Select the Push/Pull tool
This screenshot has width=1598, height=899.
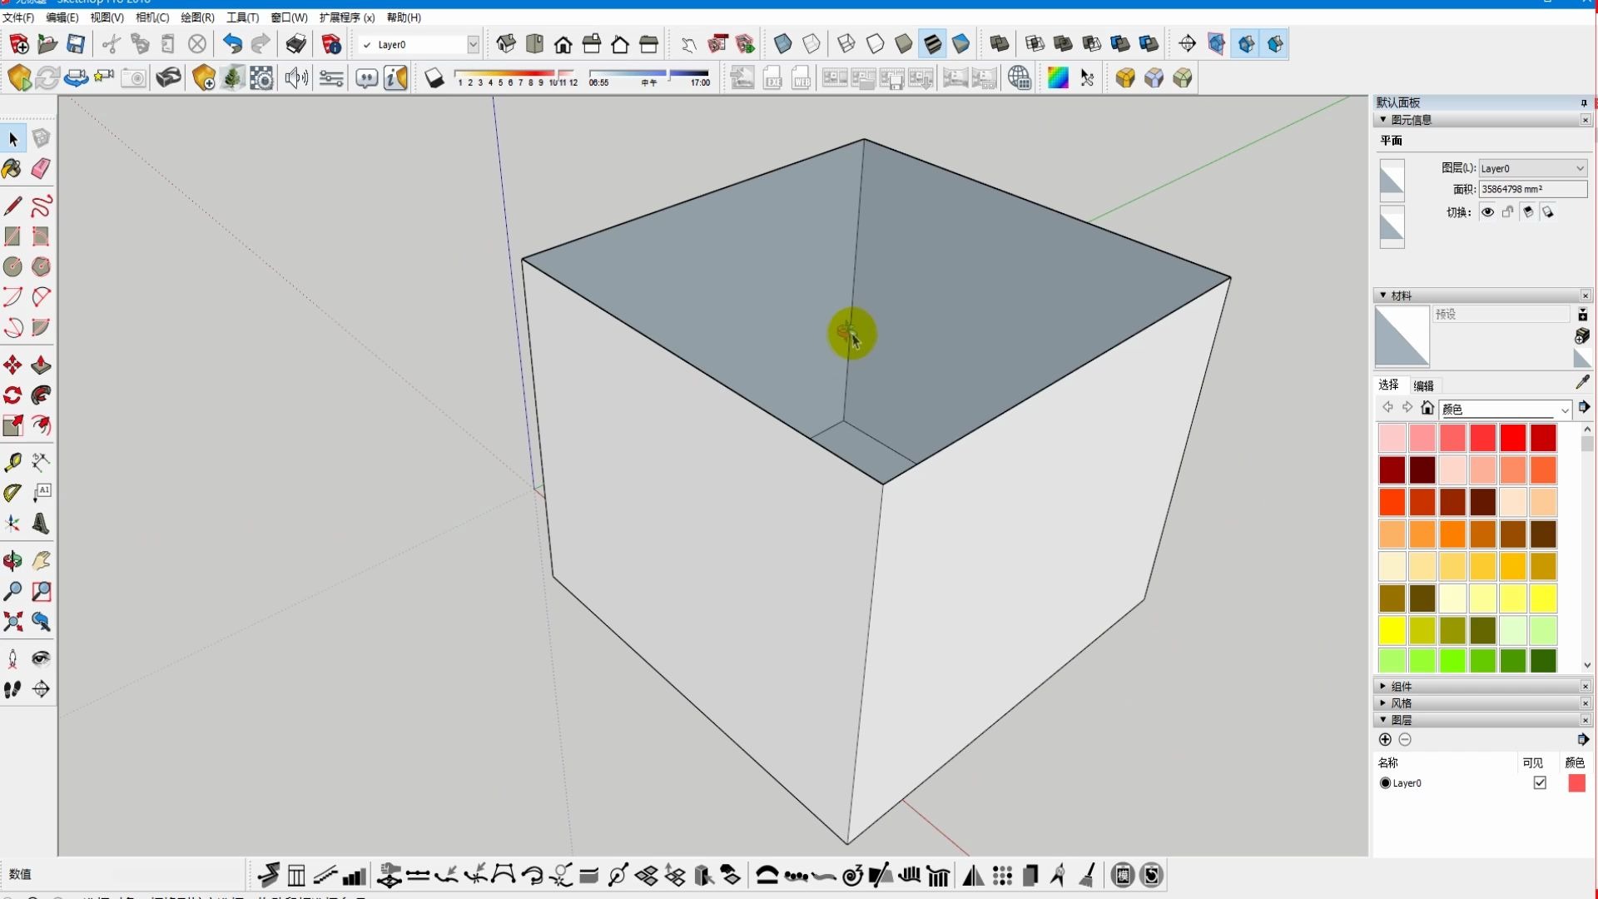tap(41, 365)
